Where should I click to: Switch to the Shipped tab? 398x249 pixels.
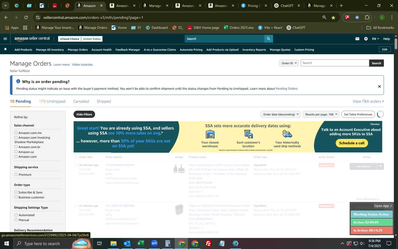[x=104, y=101]
